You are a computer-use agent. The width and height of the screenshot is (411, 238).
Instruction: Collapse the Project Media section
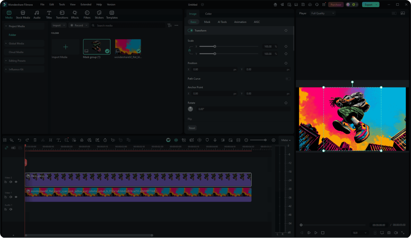[6, 26]
